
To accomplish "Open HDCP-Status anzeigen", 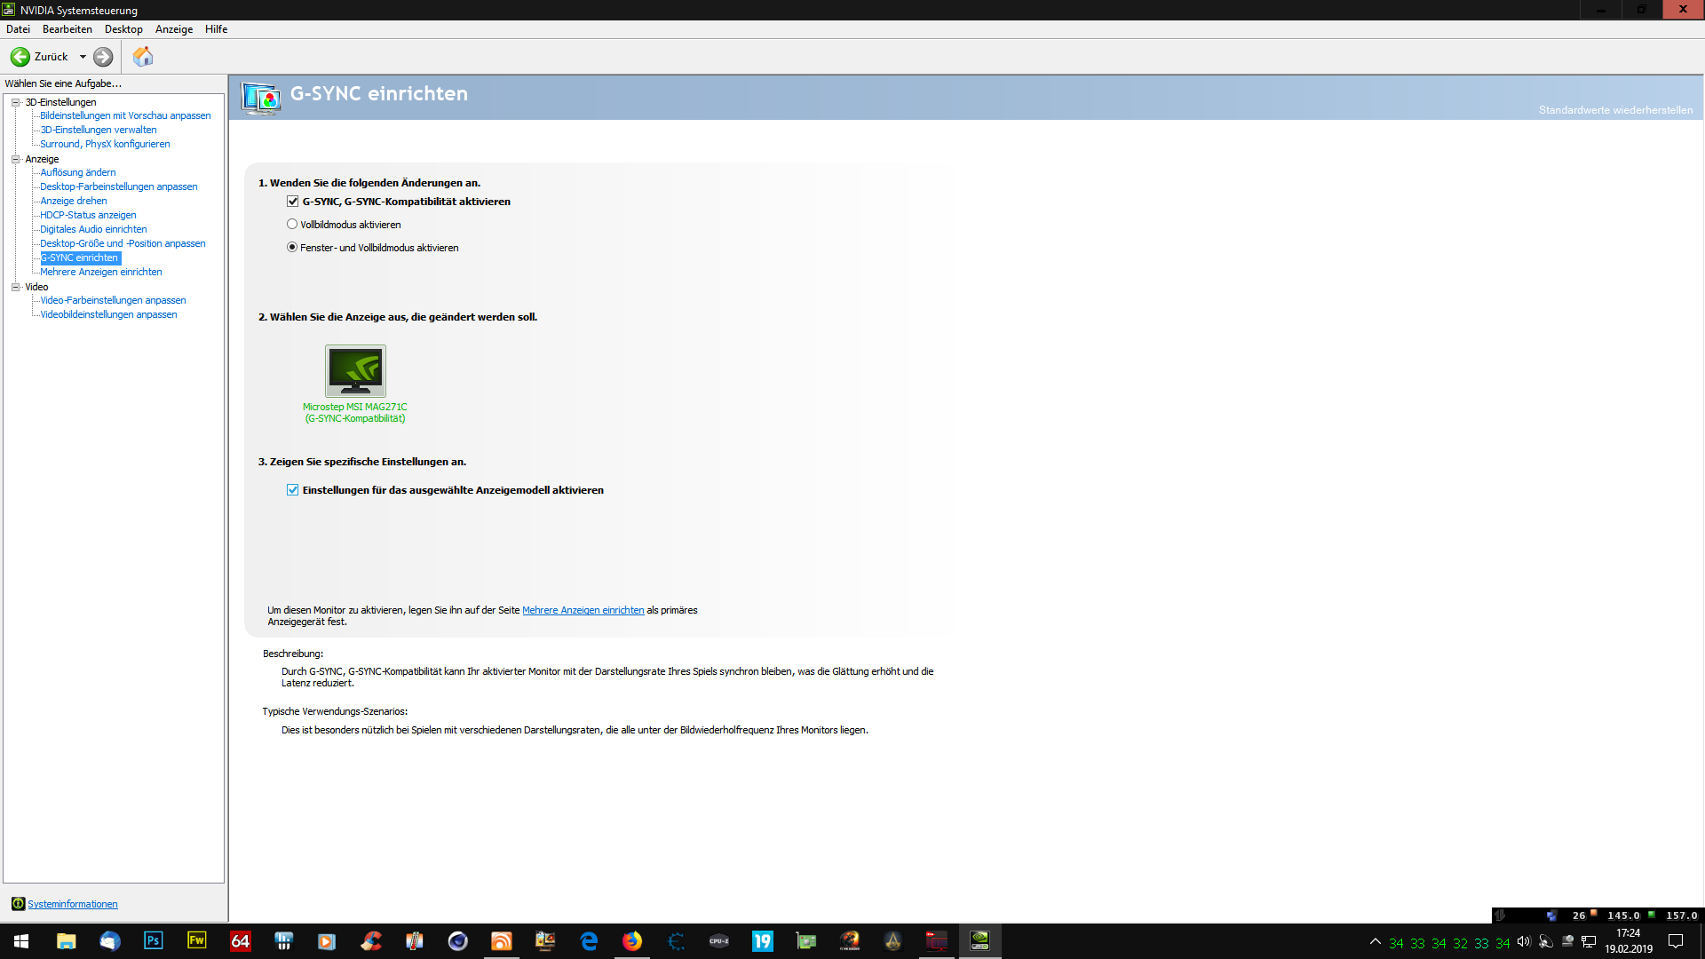I will (x=88, y=215).
